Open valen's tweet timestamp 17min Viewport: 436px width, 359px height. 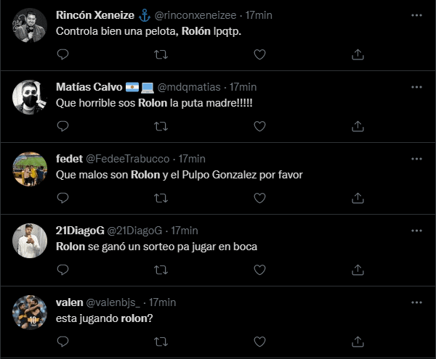pos(162,302)
